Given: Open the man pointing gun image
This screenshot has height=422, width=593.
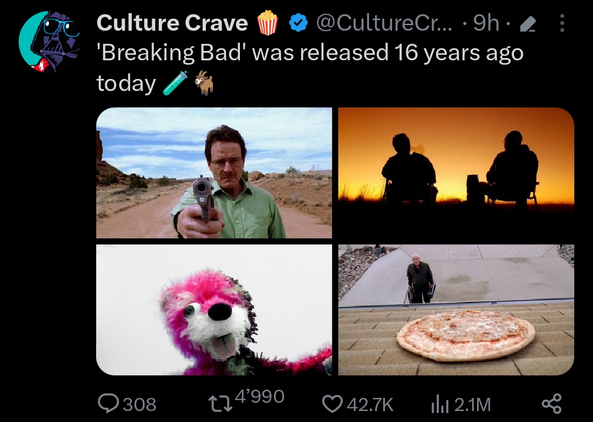Looking at the screenshot, I should 214,173.
